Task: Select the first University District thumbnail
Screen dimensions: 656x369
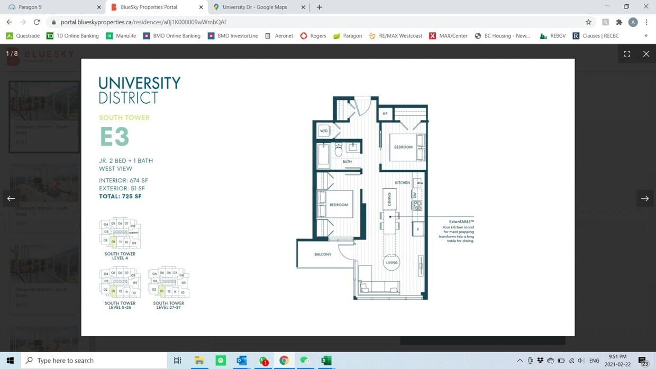Action: click(x=44, y=116)
